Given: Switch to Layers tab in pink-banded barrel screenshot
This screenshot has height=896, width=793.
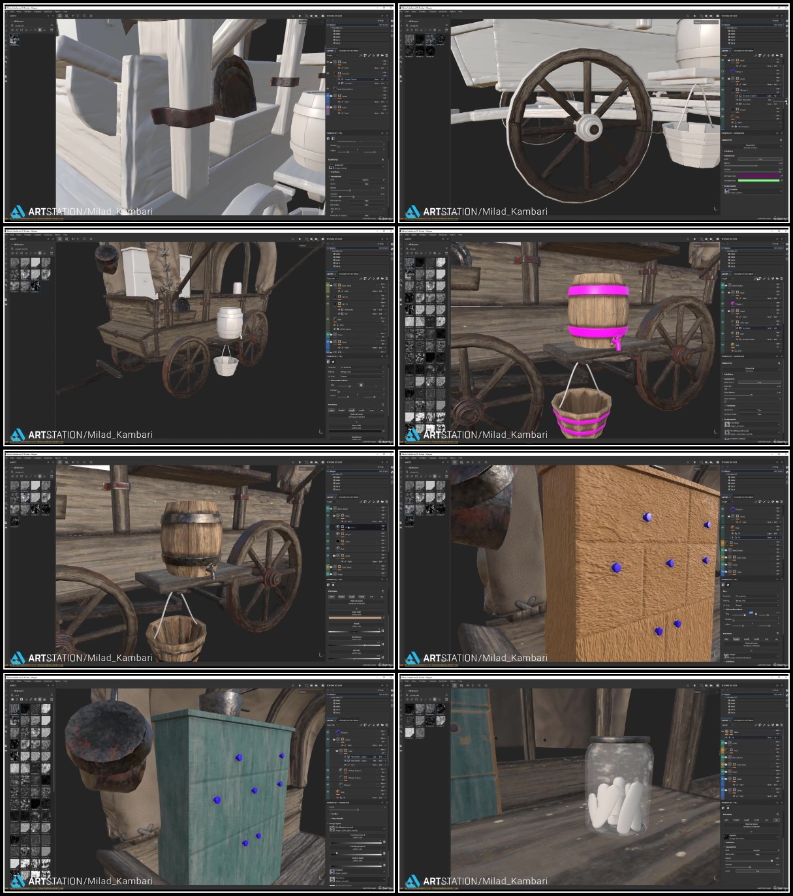Looking at the screenshot, I should (x=724, y=274).
